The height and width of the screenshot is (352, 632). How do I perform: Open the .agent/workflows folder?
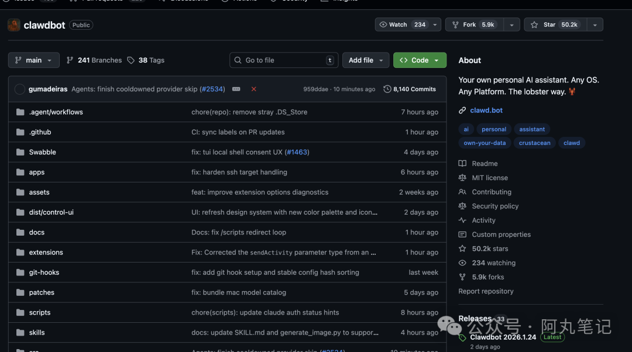[56, 112]
